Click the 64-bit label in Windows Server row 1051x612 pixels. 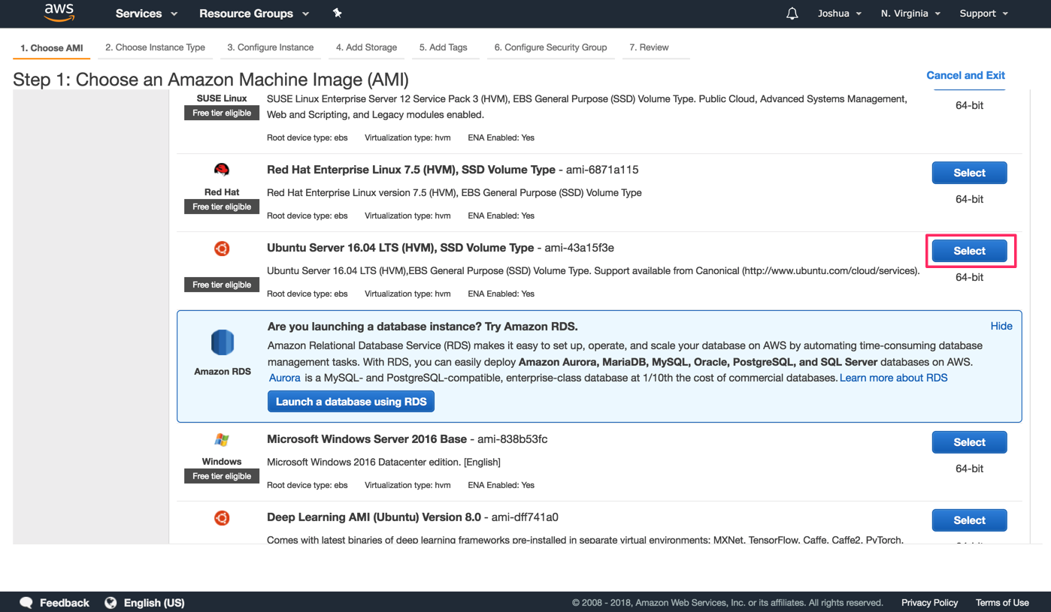pos(969,469)
